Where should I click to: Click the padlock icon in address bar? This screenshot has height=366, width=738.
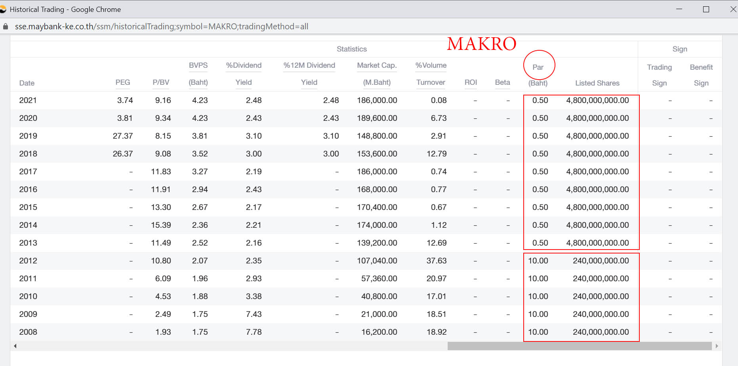6,27
